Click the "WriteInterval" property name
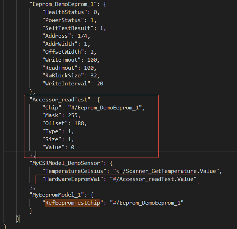This screenshot has width=237, height=229. tap(64, 84)
